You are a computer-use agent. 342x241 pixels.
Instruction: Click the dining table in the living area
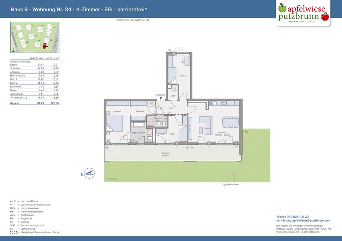click(230, 122)
